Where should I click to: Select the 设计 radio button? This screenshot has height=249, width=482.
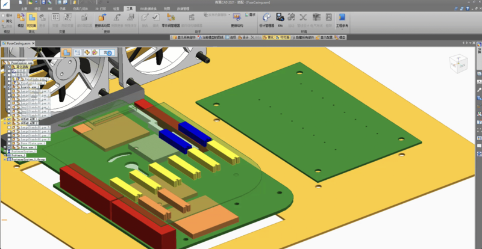click(3, 14)
